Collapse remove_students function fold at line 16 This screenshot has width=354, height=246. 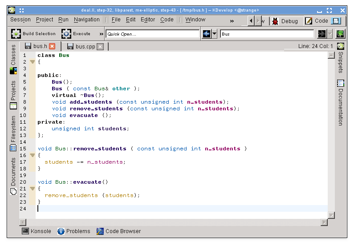(x=33, y=155)
